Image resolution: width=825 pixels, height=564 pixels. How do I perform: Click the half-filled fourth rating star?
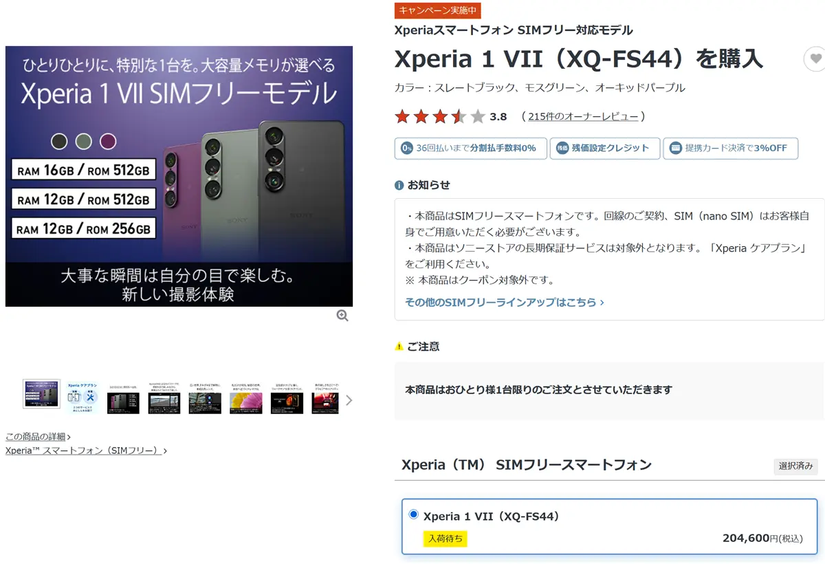click(459, 116)
